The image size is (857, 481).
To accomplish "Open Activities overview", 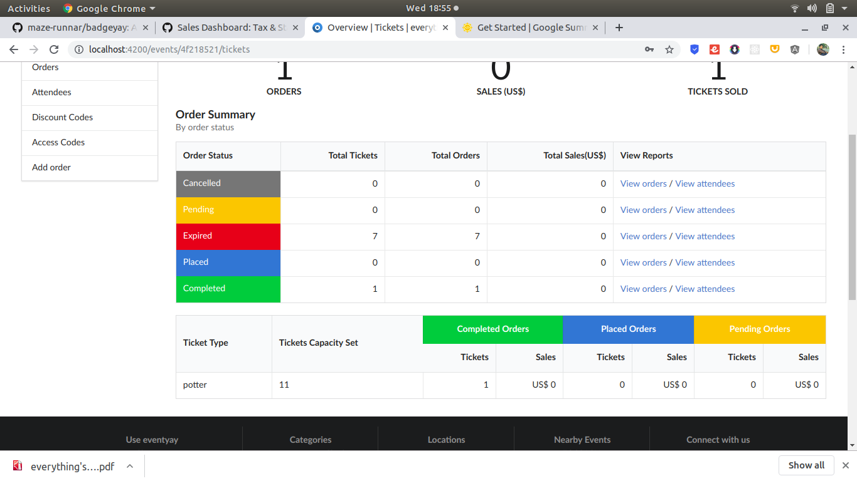I will pos(29,8).
